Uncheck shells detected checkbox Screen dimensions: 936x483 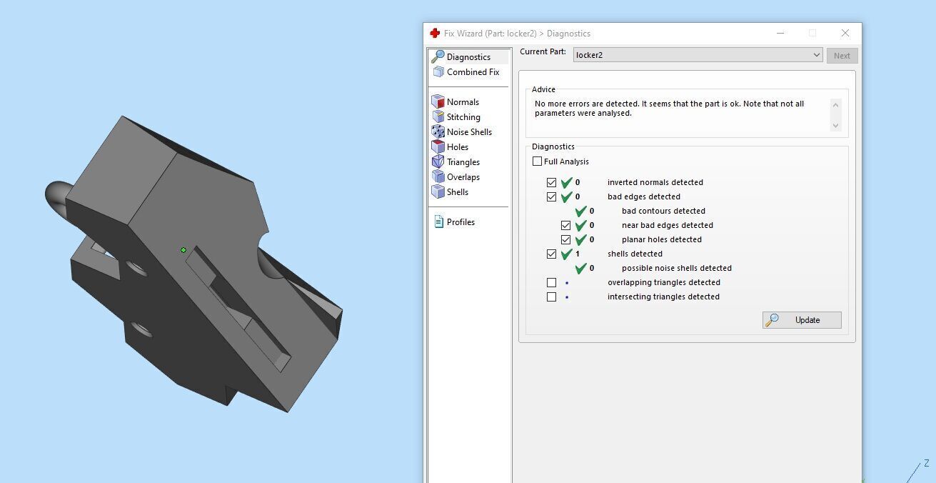[x=551, y=254]
